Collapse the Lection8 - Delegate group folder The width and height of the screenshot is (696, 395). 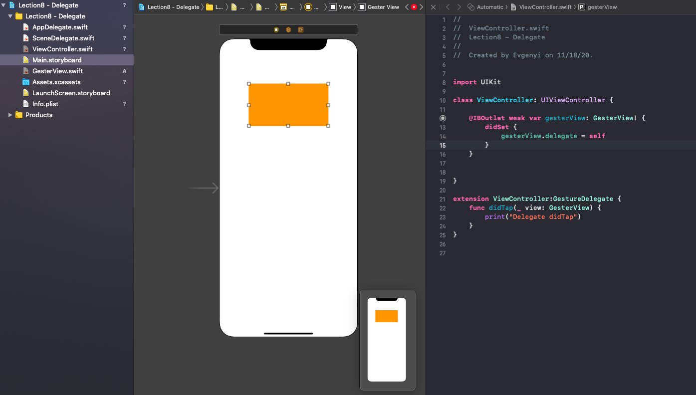10,16
